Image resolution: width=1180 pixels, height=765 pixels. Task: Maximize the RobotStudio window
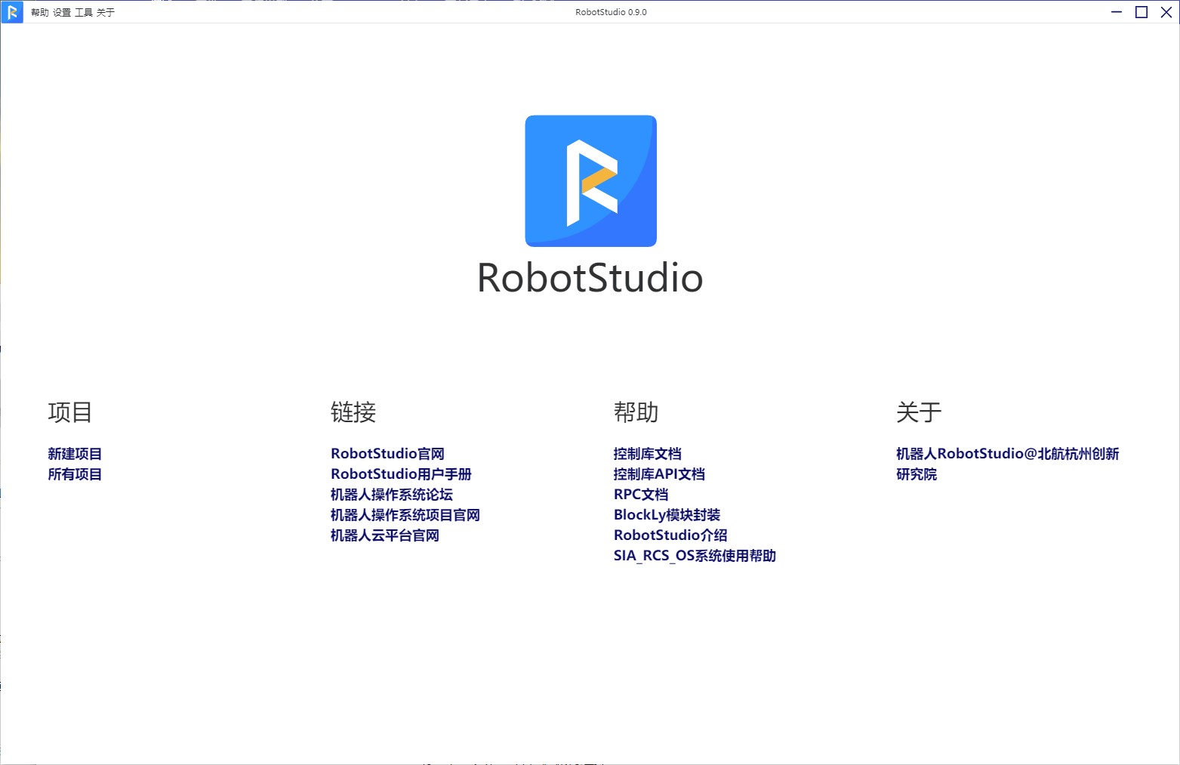(x=1141, y=12)
